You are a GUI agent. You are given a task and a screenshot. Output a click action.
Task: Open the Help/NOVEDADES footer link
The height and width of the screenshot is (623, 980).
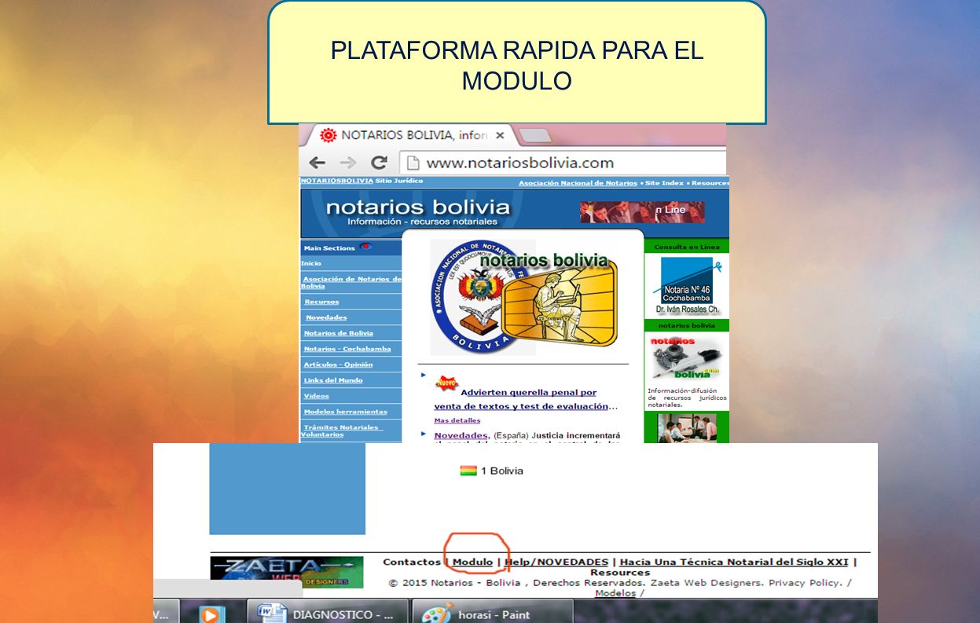pos(557,562)
